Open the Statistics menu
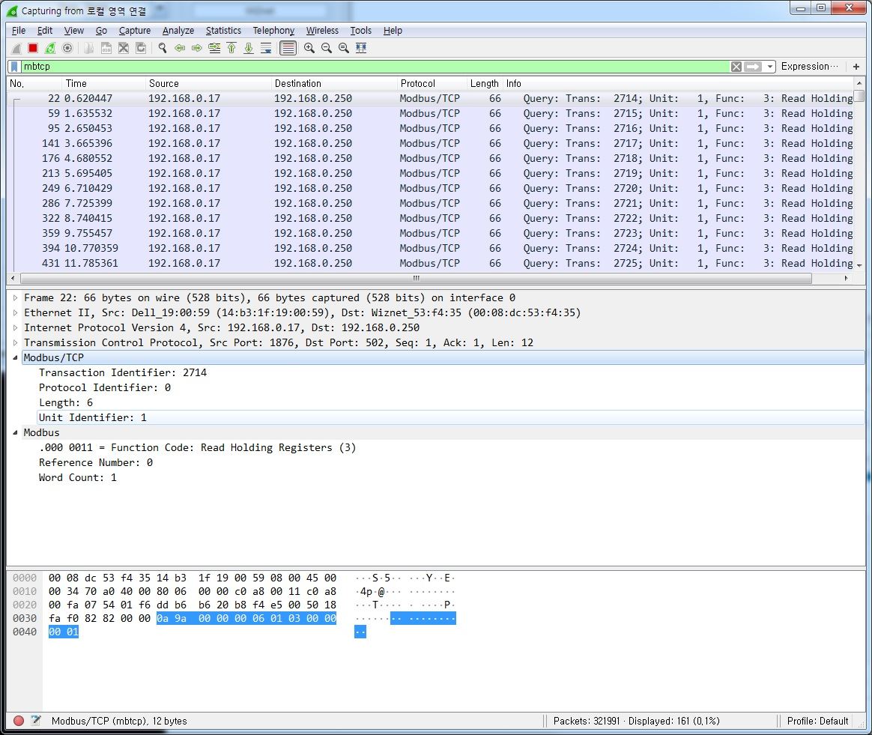Viewport: 872px width, 735px height. pyautogui.click(x=223, y=31)
